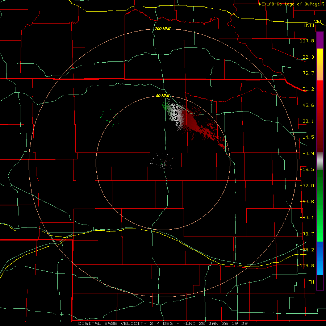Select the -32.0 scale value
The height and width of the screenshot is (326, 326).
coord(307,186)
